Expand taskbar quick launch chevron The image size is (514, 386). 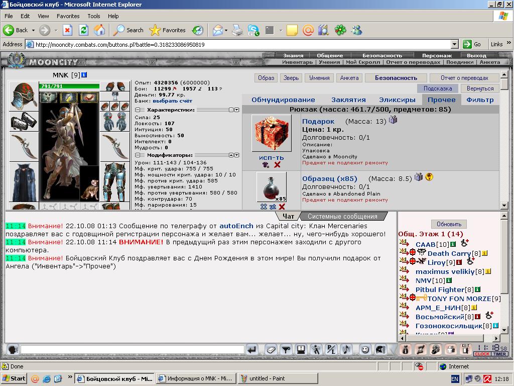coord(70,377)
